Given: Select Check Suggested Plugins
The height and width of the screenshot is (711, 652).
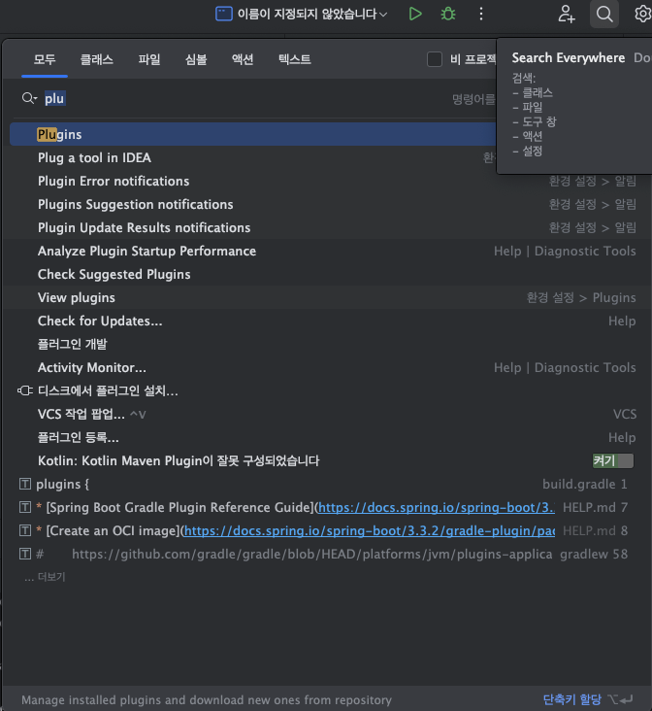Looking at the screenshot, I should [x=325, y=274].
